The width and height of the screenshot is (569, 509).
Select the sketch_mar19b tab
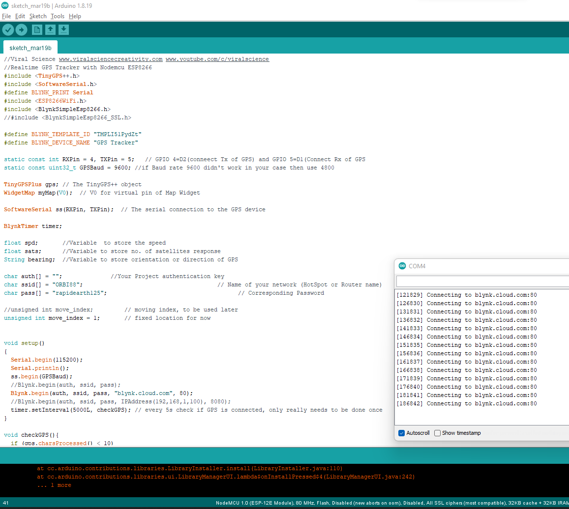(30, 48)
